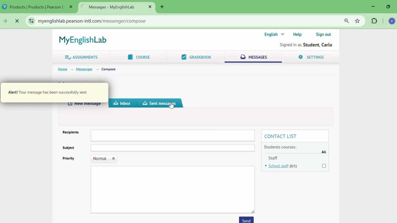Open Chrome profile avatar
This screenshot has height=223, width=397.
click(392, 21)
